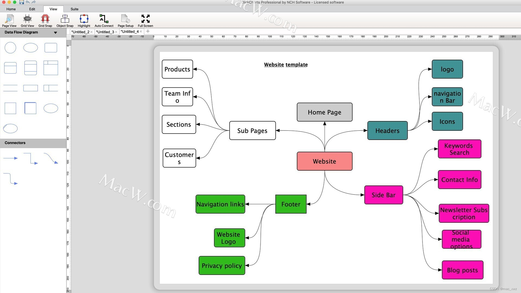Open the Suite ribbon tab
The height and width of the screenshot is (293, 521).
coord(74,9)
